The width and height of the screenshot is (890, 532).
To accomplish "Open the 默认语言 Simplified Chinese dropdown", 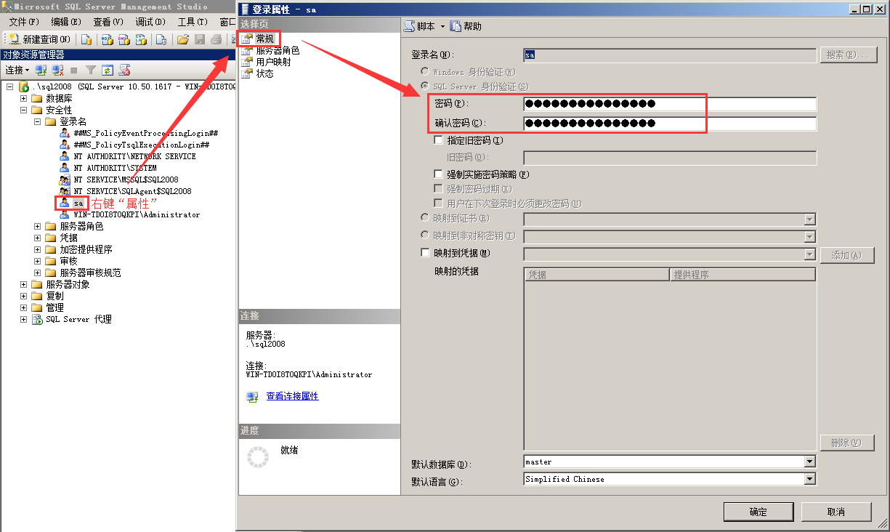I will coord(810,479).
